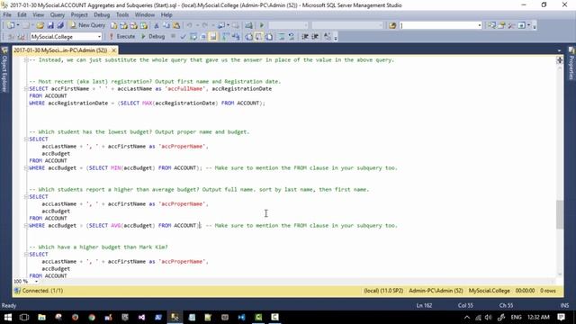
Task: Click the Increase Indent icon
Action: pos(315,37)
